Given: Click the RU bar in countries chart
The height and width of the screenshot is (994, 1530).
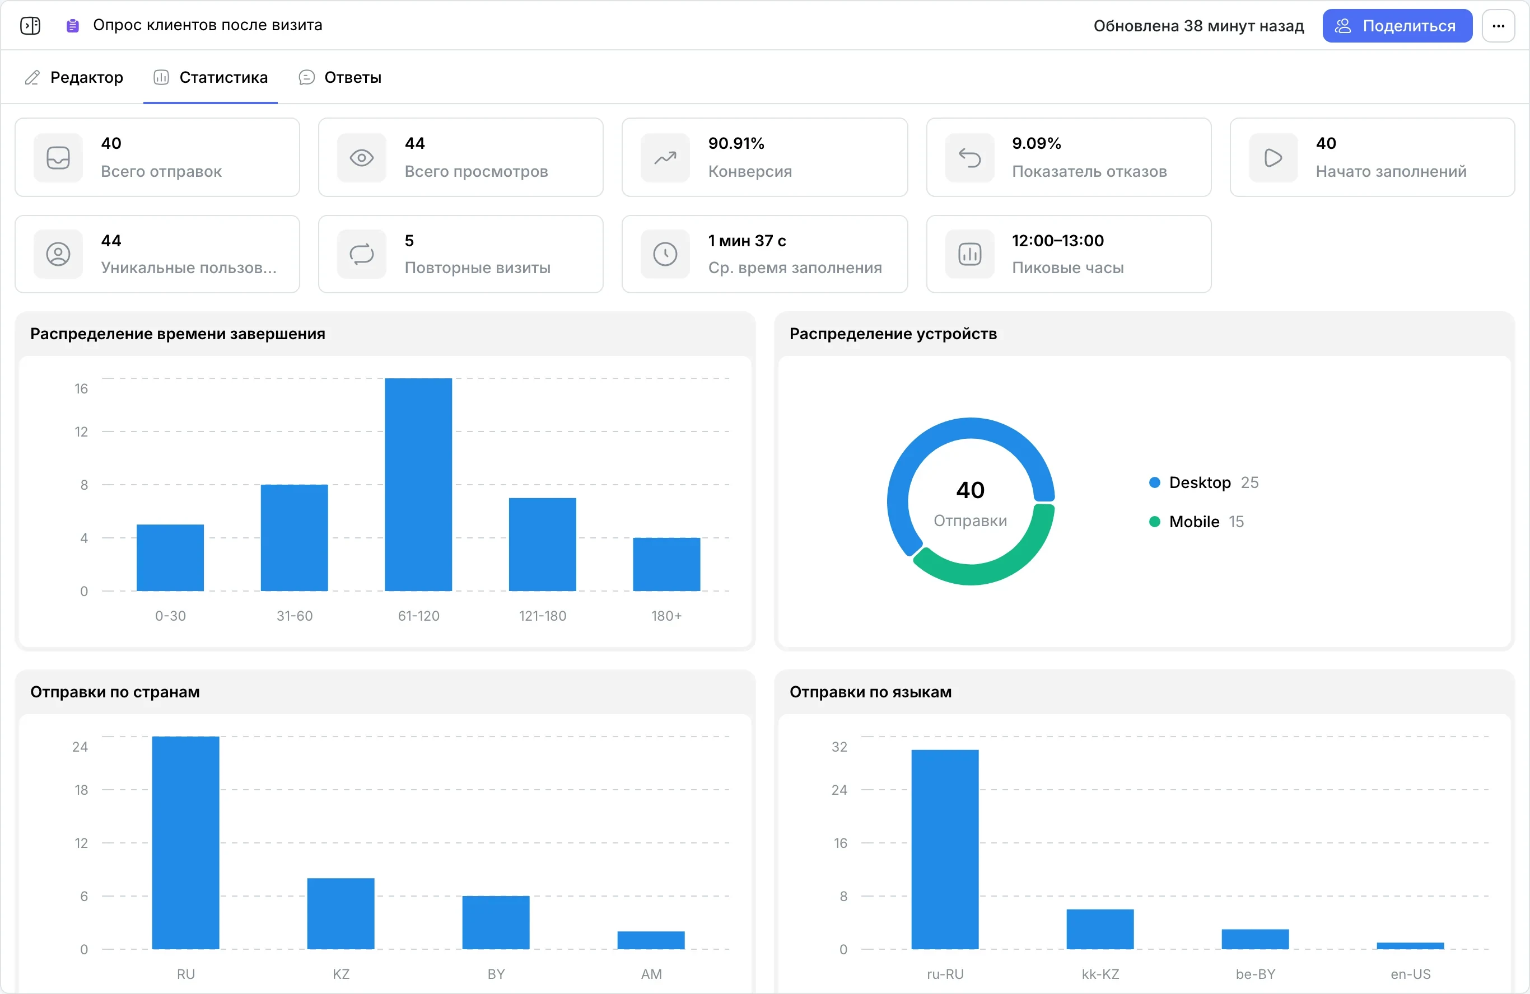Looking at the screenshot, I should tap(186, 842).
